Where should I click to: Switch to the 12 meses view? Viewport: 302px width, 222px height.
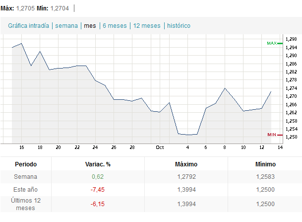click(x=147, y=25)
